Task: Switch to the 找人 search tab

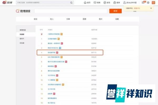Action: click(52, 19)
